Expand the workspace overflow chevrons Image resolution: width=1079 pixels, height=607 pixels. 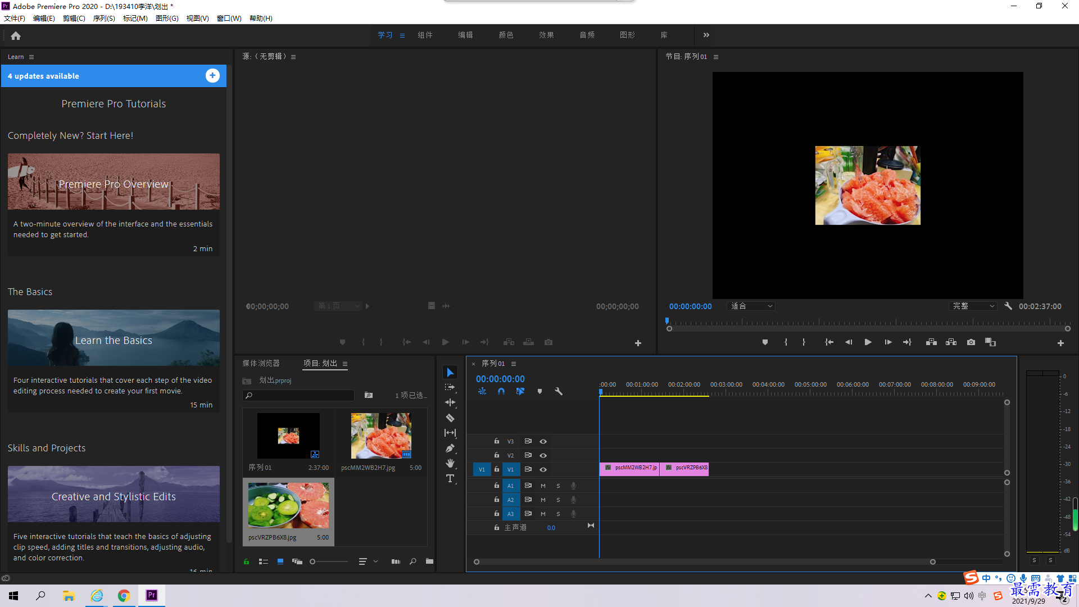706,35
